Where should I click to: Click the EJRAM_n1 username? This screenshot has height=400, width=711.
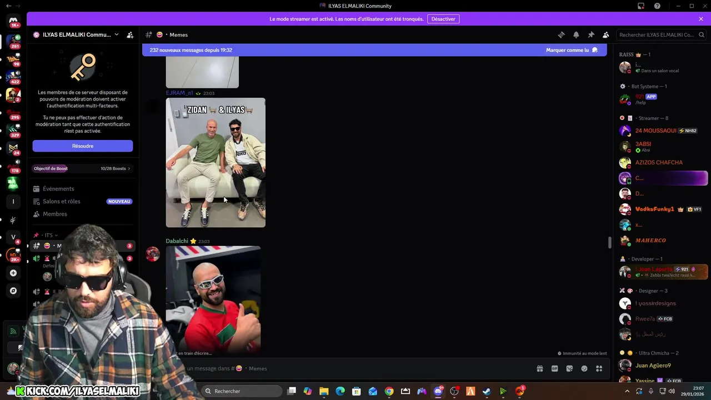pyautogui.click(x=179, y=93)
